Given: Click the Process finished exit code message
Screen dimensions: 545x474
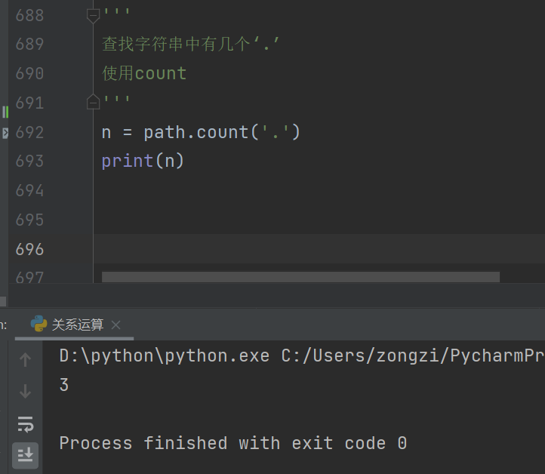Looking at the screenshot, I should point(232,443).
